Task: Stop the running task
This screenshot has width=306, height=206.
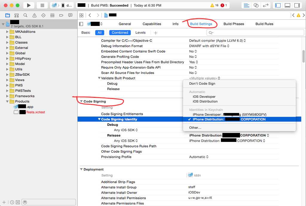Action: (x=42, y=5)
